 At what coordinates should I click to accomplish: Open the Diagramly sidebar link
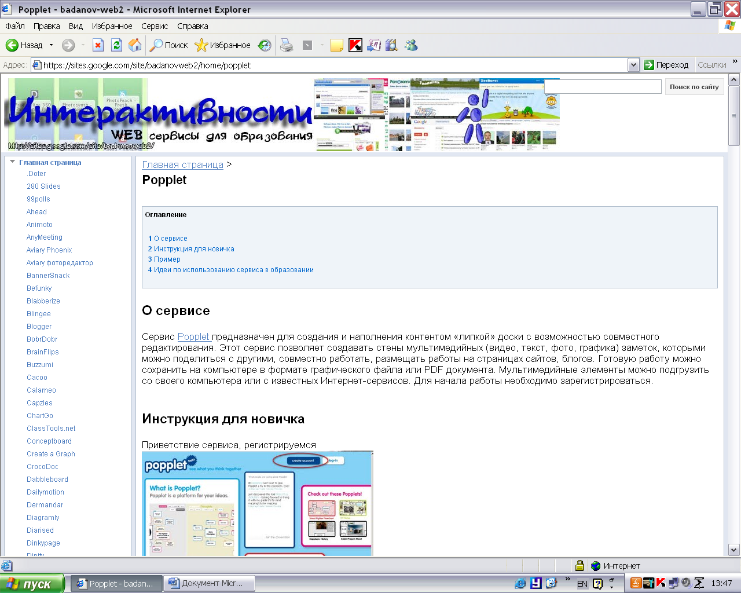click(x=43, y=518)
